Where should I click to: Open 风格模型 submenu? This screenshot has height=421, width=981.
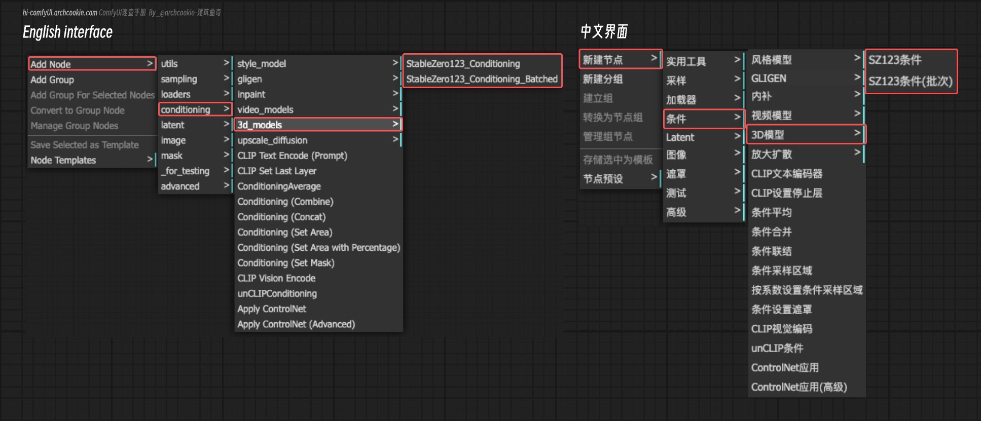click(x=806, y=59)
